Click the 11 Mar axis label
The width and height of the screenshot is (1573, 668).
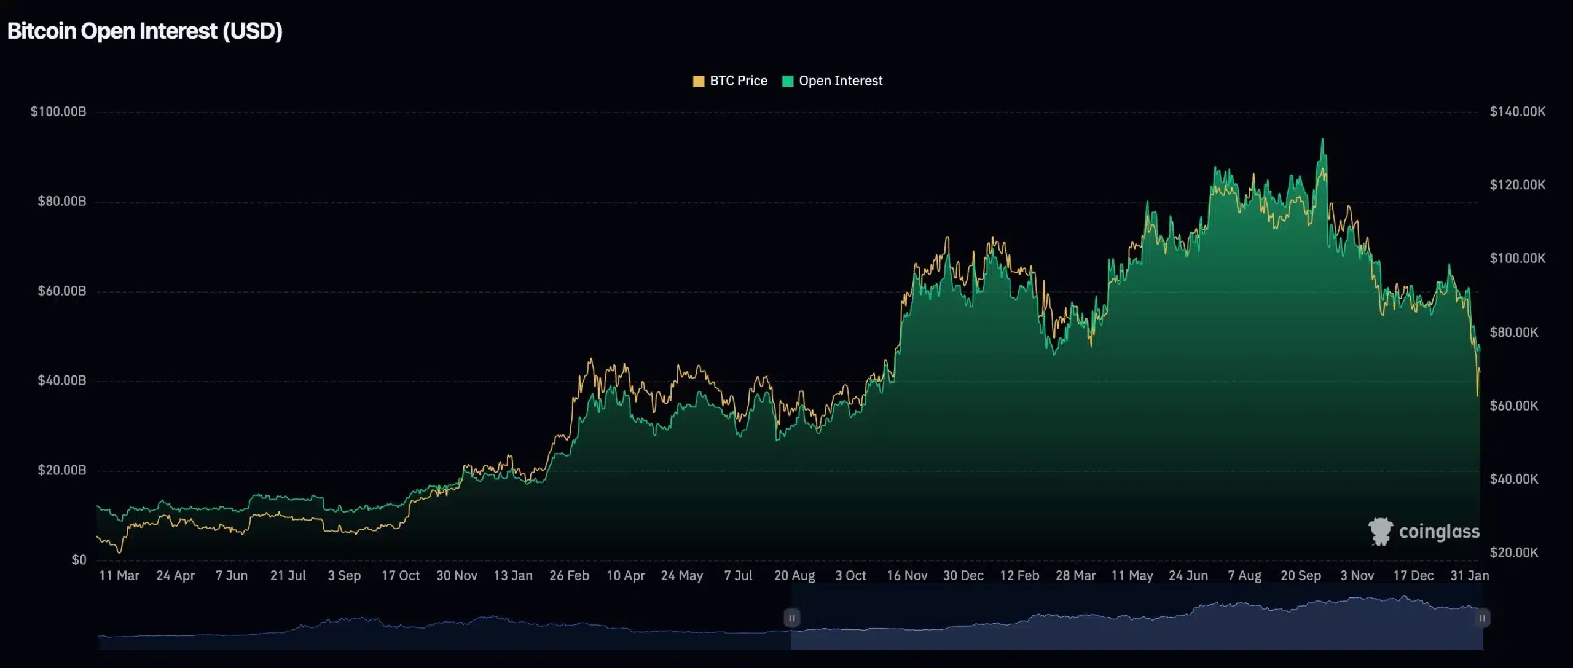click(120, 576)
